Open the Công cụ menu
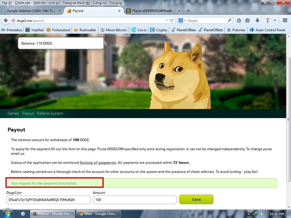The width and height of the screenshot is (291, 218). pos(99,3)
